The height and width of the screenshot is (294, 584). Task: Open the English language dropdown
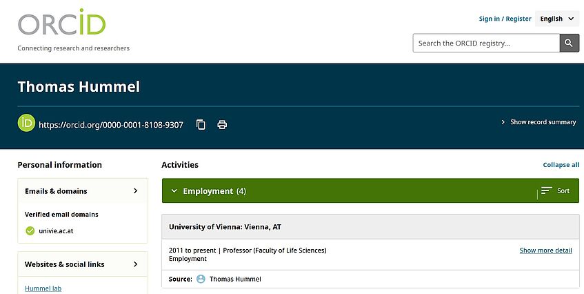coord(556,19)
